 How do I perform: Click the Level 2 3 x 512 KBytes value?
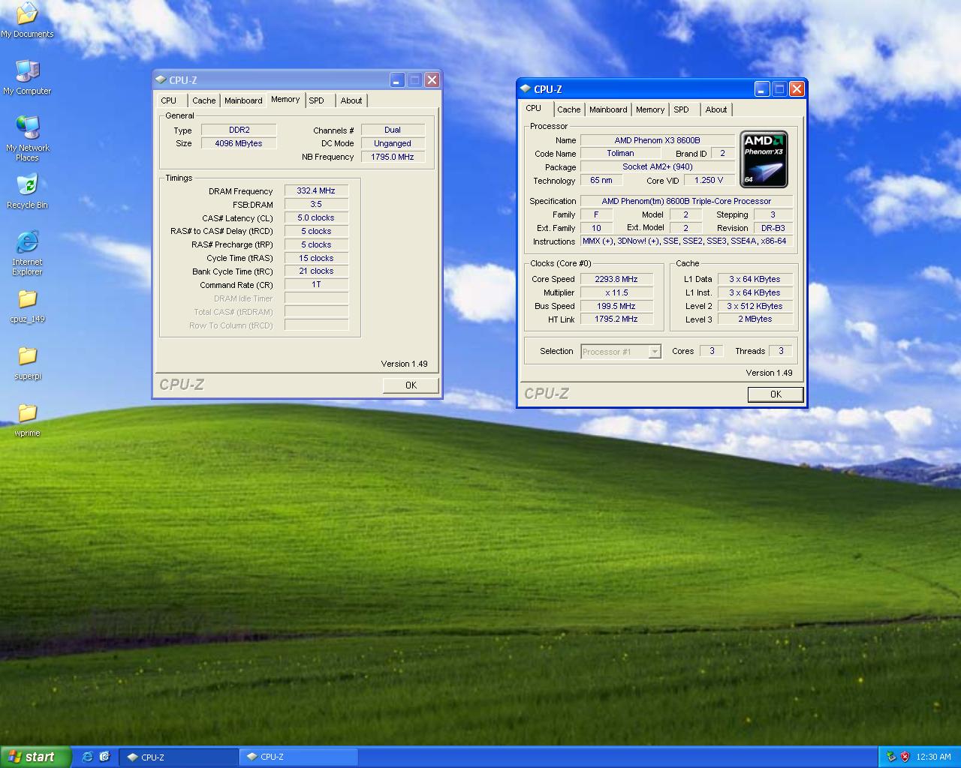[755, 306]
